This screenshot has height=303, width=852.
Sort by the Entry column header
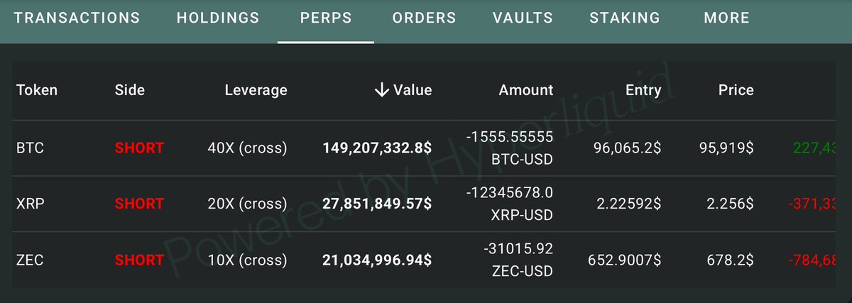[643, 90]
